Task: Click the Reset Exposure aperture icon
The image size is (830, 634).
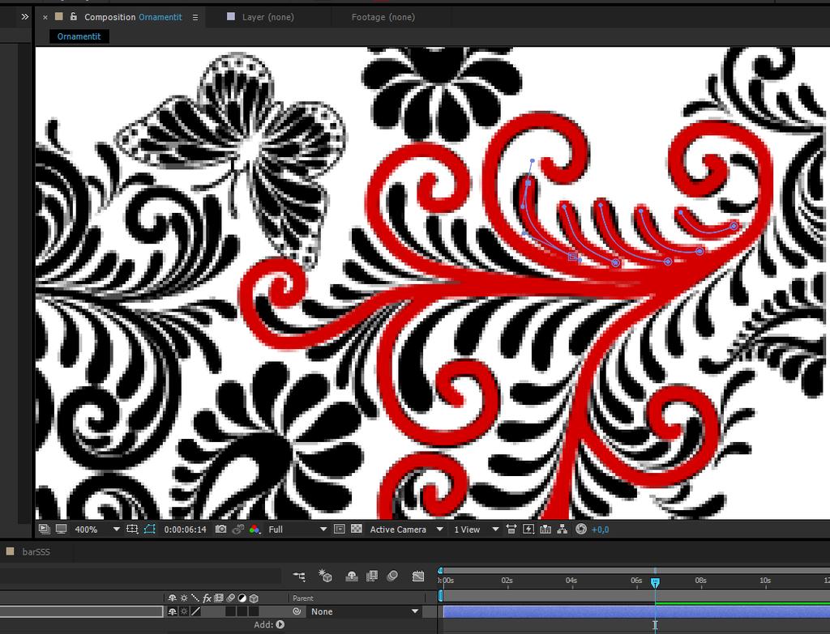Action: coord(580,530)
